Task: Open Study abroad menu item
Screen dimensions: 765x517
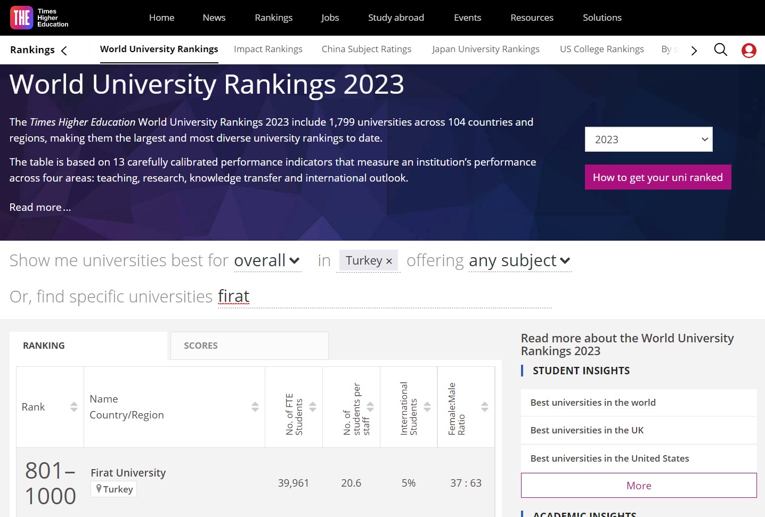Action: point(396,18)
